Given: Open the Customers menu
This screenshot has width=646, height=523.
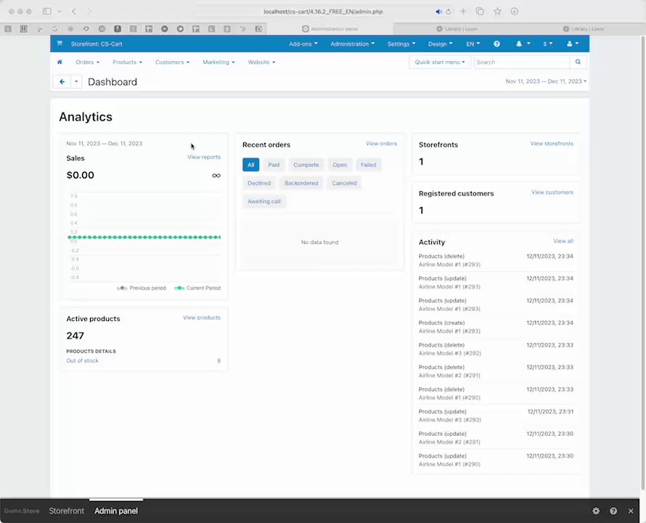Looking at the screenshot, I should [172, 62].
